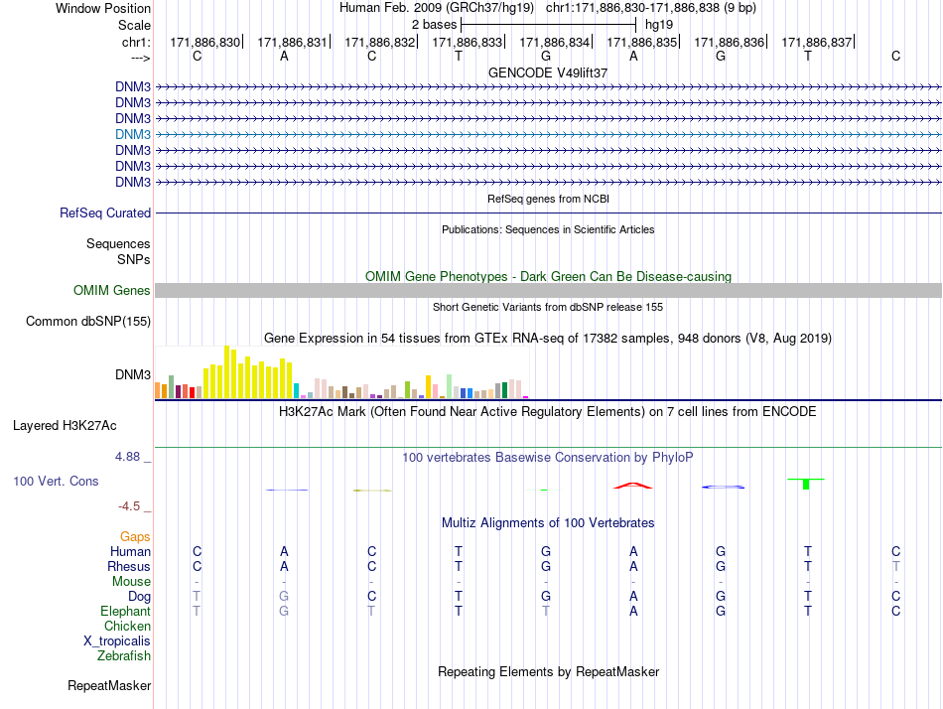Select the Zebrafish alignment row label
The image size is (943, 709).
[x=124, y=655]
